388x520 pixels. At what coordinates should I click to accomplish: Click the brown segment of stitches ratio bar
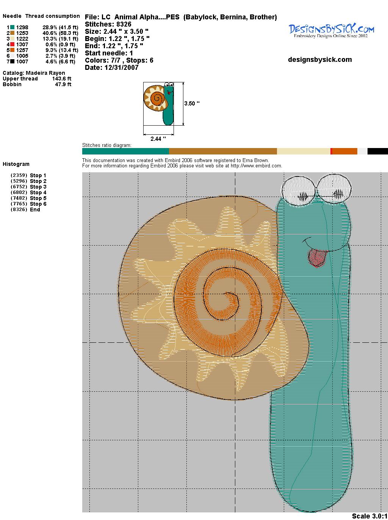223,151
